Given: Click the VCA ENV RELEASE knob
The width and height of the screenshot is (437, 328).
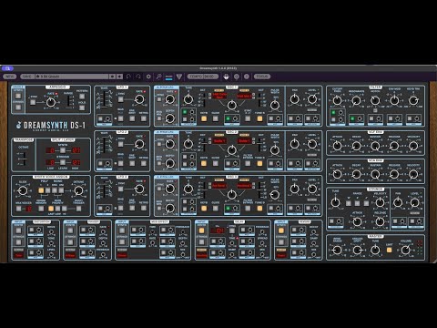Looking at the screenshot, I should pyautogui.click(x=394, y=174).
